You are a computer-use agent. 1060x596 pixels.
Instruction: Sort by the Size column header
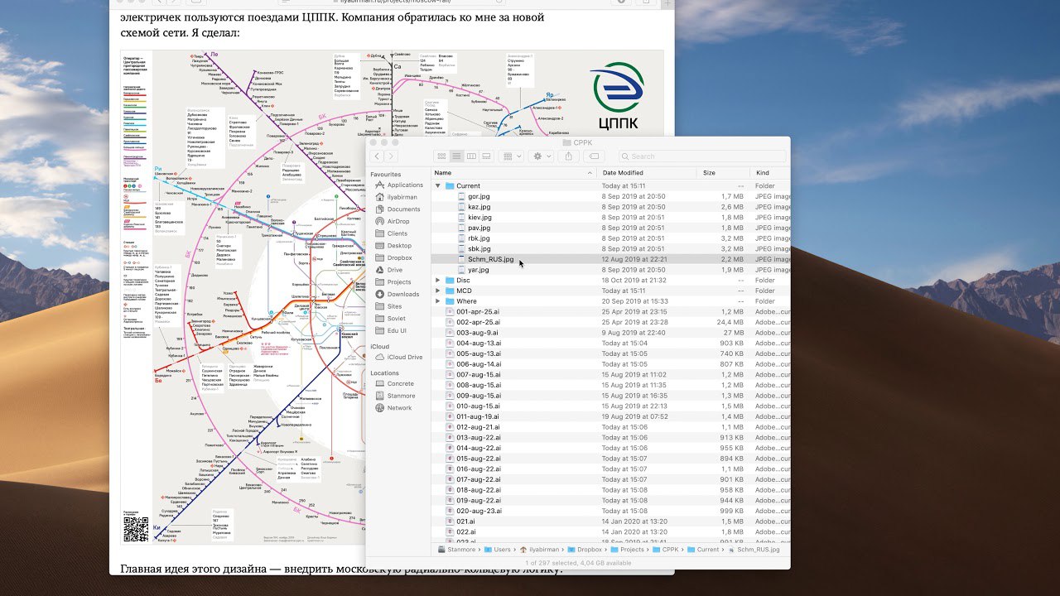(x=724, y=172)
